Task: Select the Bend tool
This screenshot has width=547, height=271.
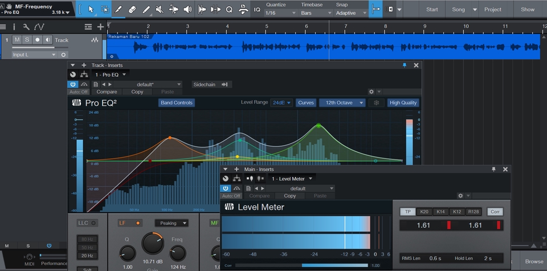Action: [174, 10]
